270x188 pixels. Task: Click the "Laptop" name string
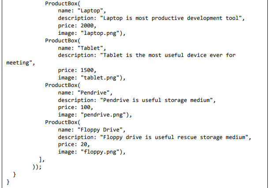pyautogui.click(x=91, y=11)
